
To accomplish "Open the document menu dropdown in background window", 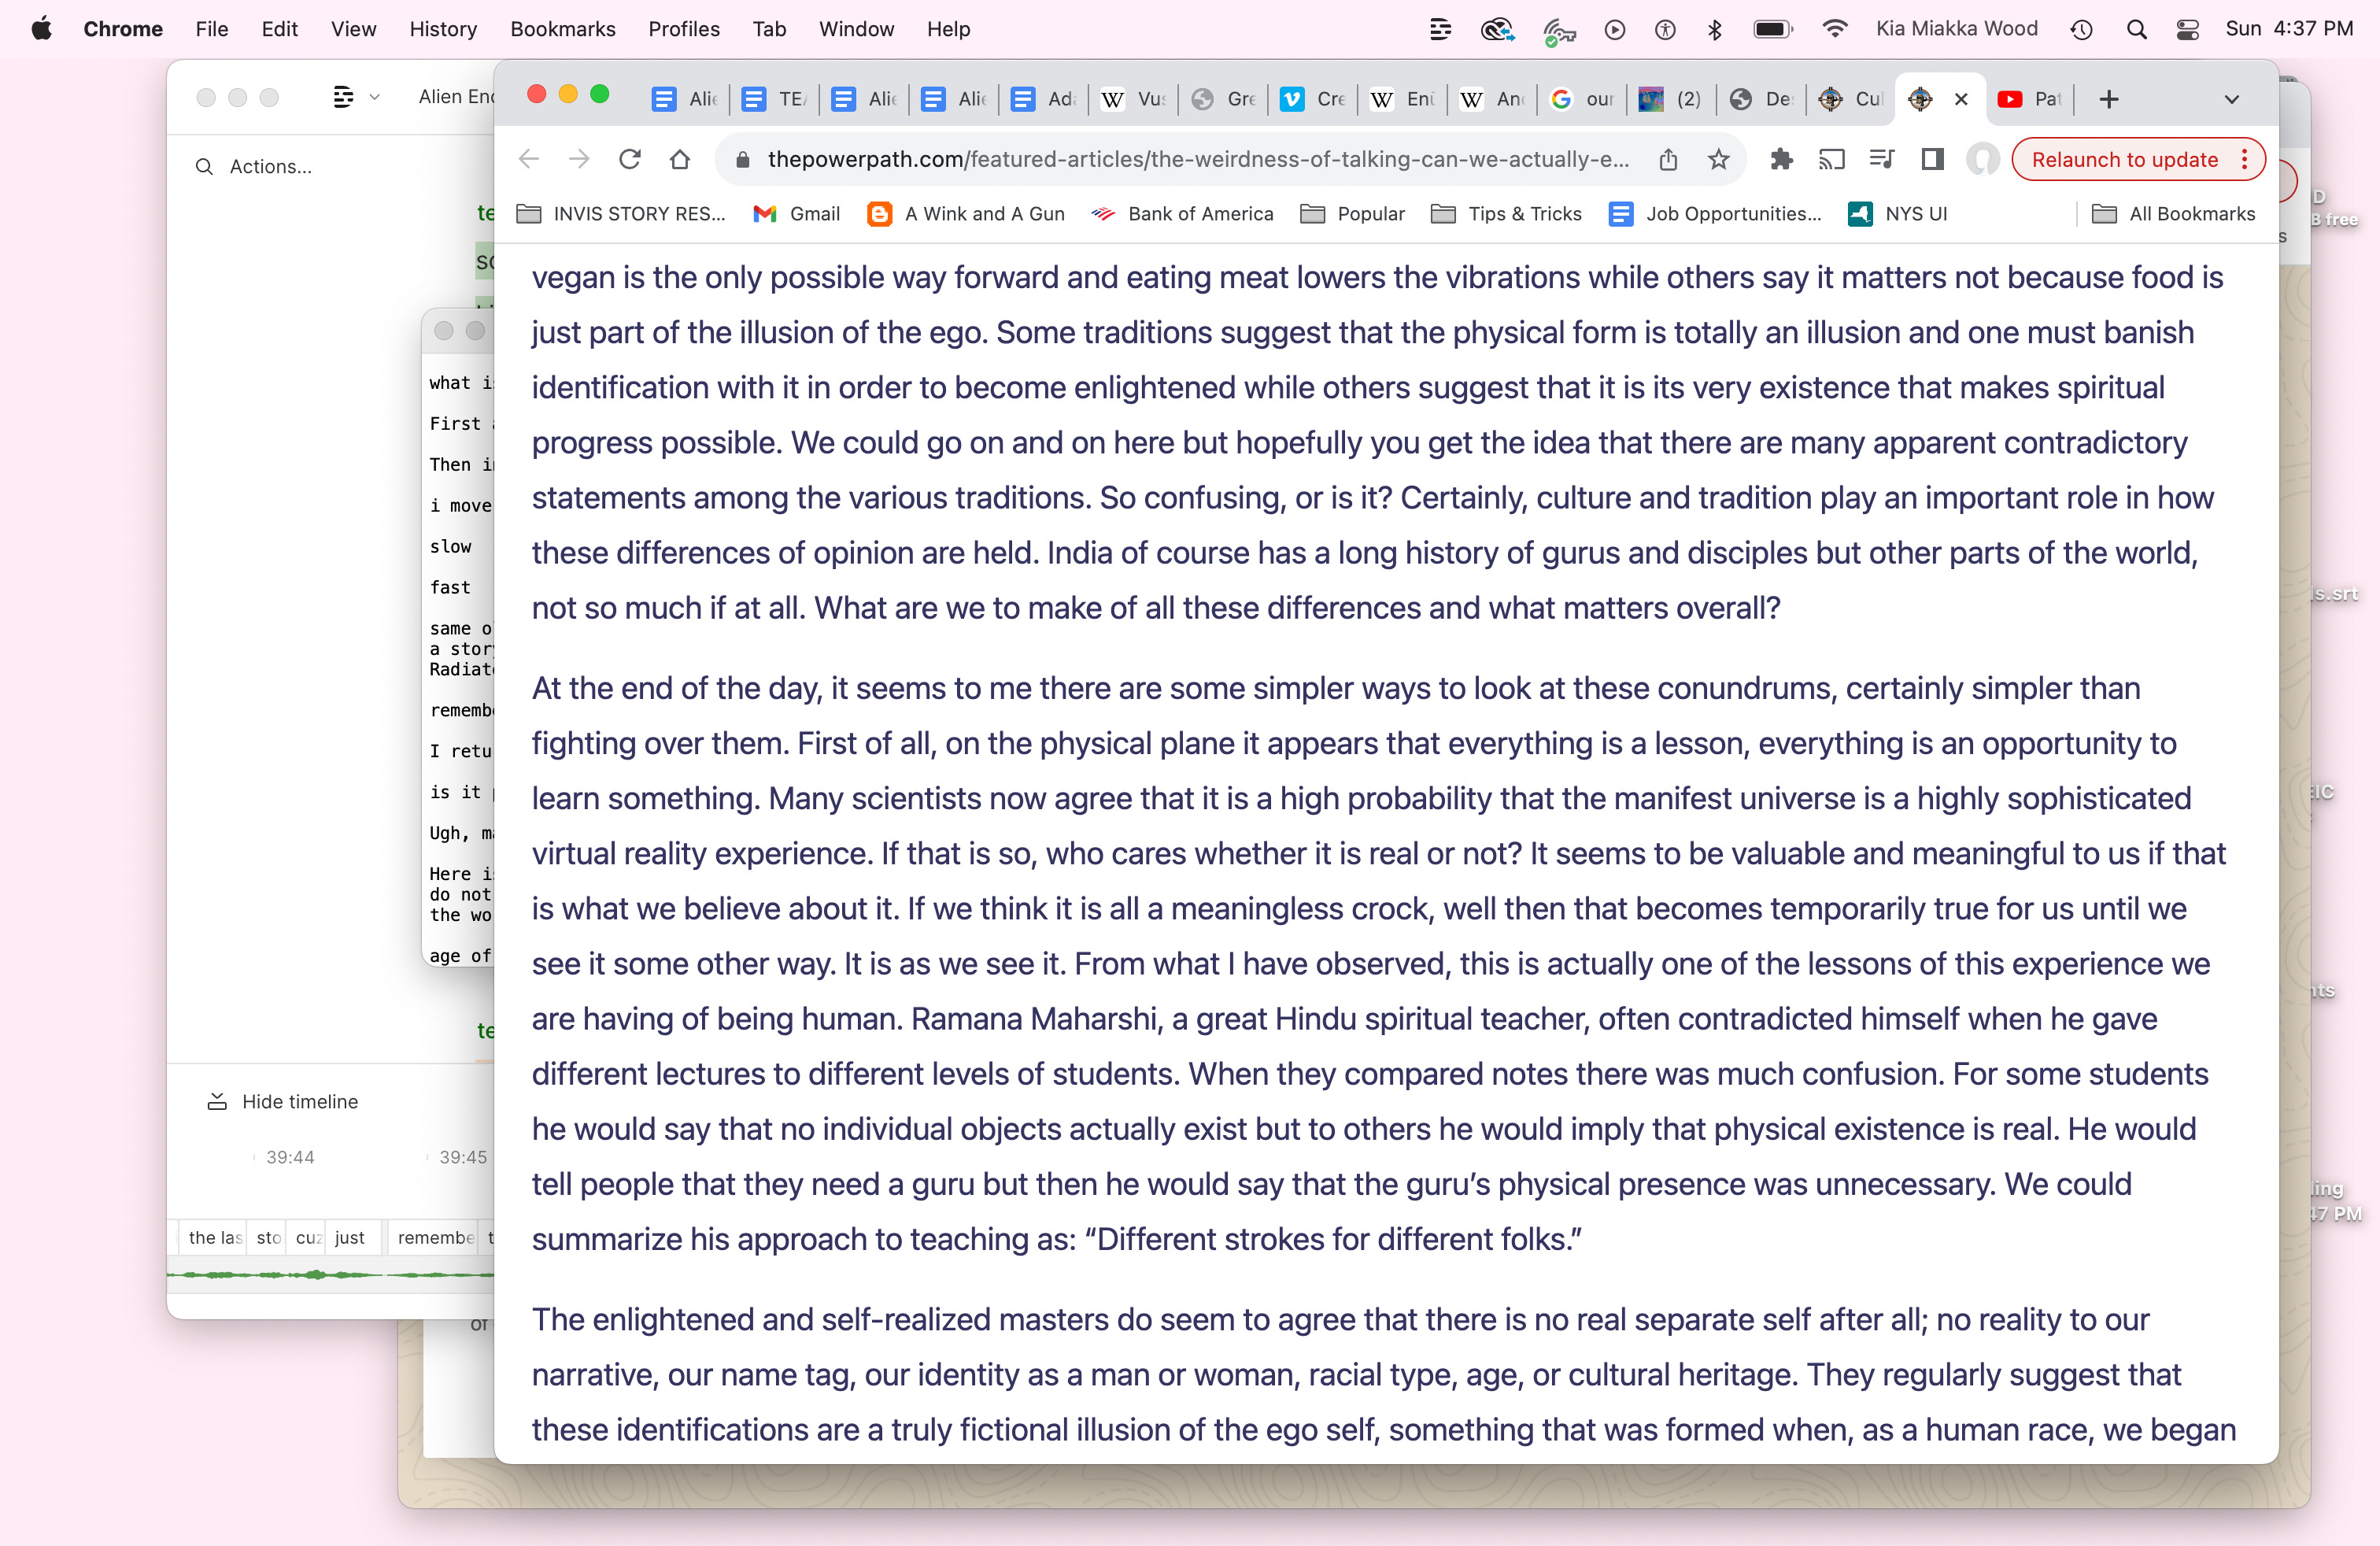I will coord(356,97).
